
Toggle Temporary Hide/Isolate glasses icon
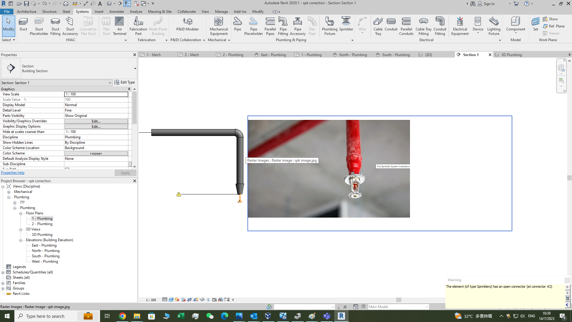[x=202, y=300]
